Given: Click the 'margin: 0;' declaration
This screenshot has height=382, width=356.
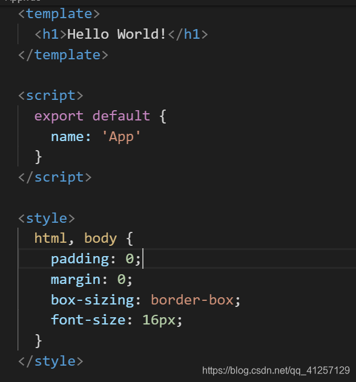Looking at the screenshot, I should (x=91, y=280).
